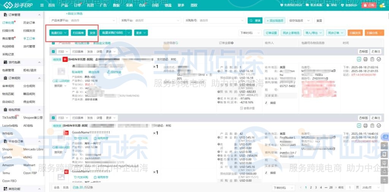Open the 采购平台 dropdown
Screen dimensions: 389x192
(x=150, y=20)
